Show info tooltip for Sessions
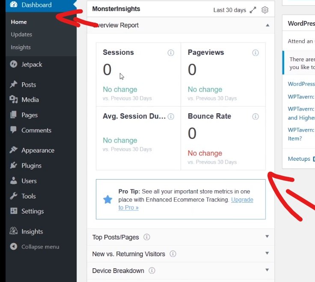This screenshot has height=282, width=315. click(x=171, y=53)
